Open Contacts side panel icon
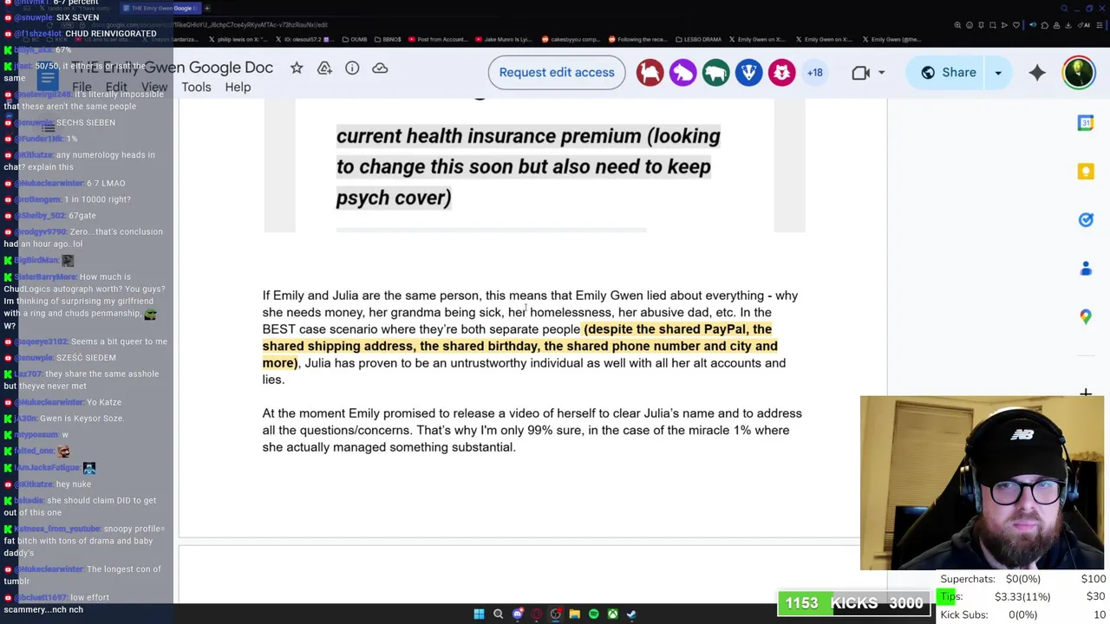The height and width of the screenshot is (624, 1110). pyautogui.click(x=1086, y=269)
